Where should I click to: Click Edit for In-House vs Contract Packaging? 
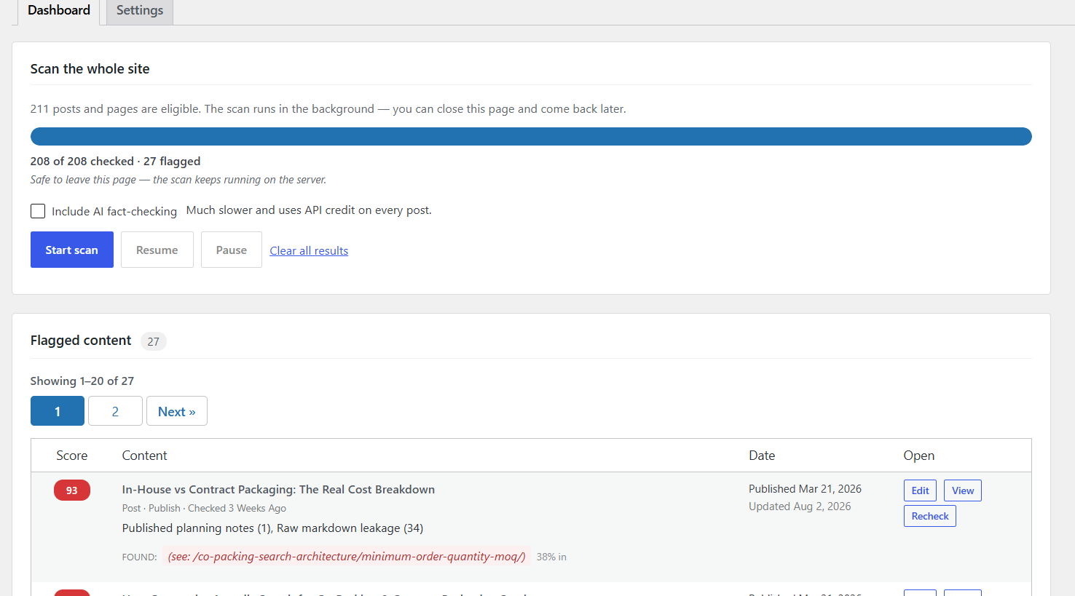pos(920,490)
